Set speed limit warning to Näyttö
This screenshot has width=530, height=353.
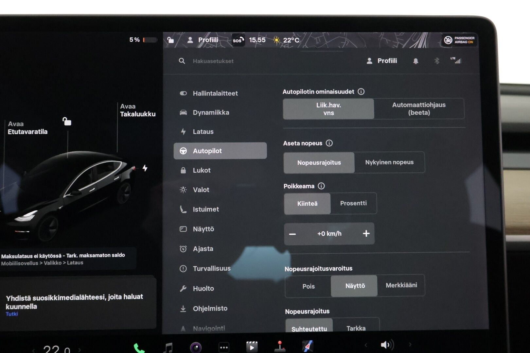point(355,286)
